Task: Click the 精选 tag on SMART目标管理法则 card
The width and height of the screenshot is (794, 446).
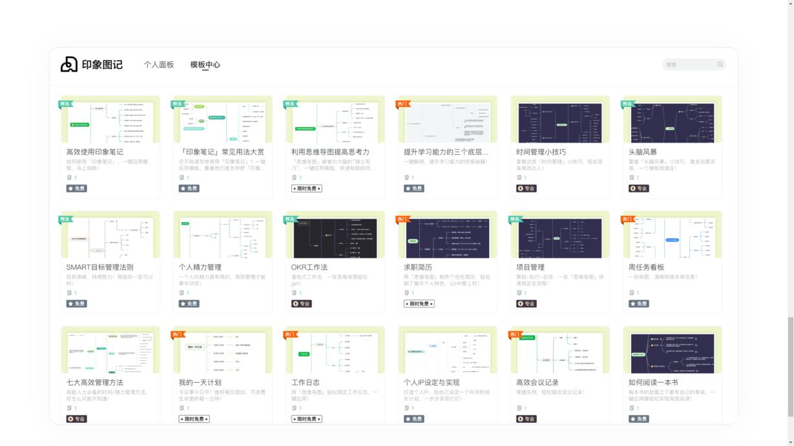Action: click(65, 219)
